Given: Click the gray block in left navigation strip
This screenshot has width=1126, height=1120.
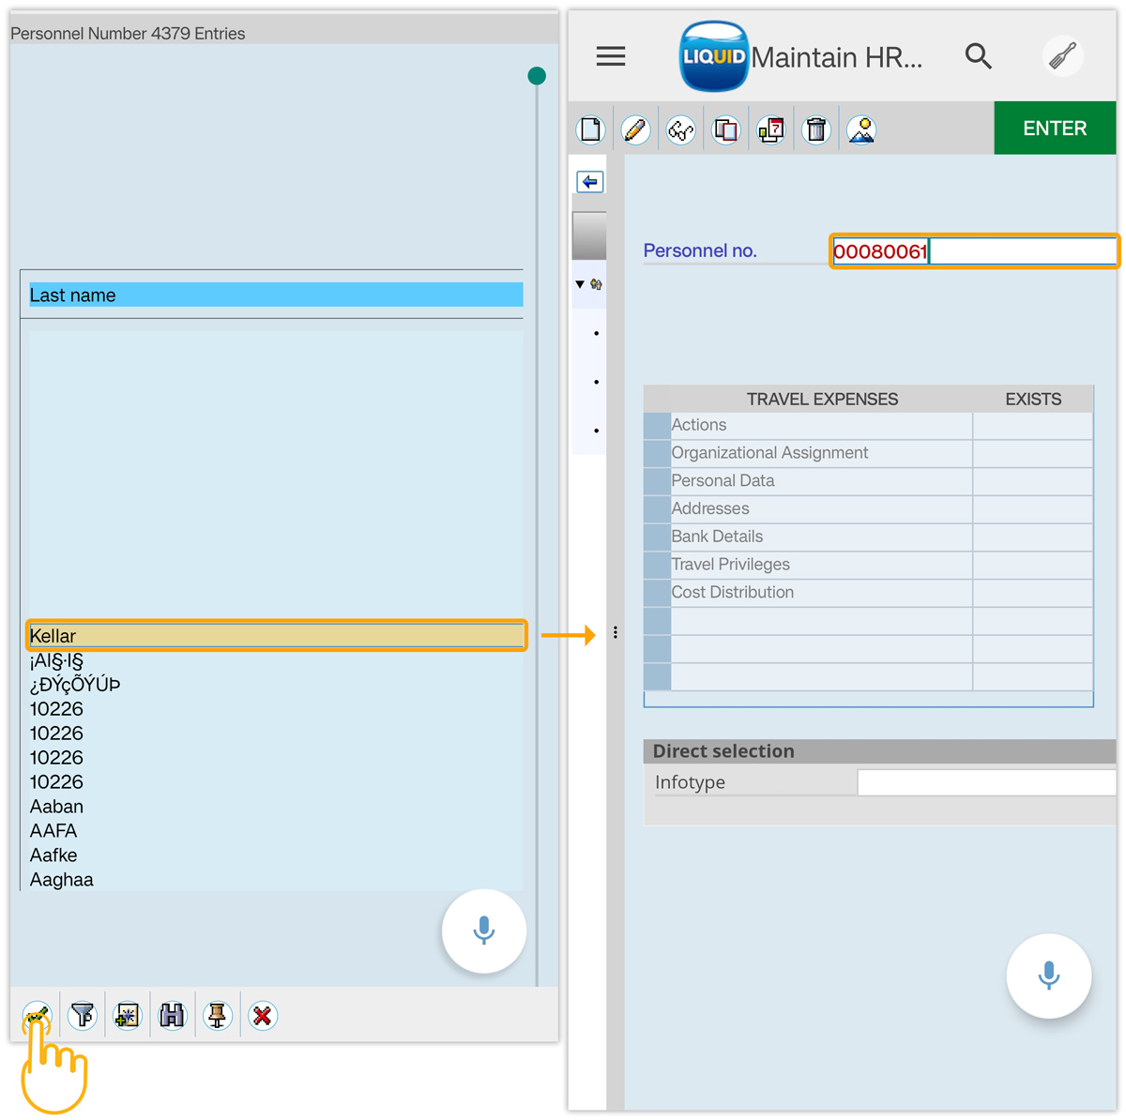Looking at the screenshot, I should tap(589, 235).
